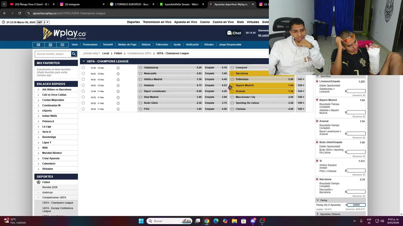Screen dimensions: 403x226
Task: Bet on Real Madrid at 3.40 odds
Action: pyautogui.click(x=170, y=97)
